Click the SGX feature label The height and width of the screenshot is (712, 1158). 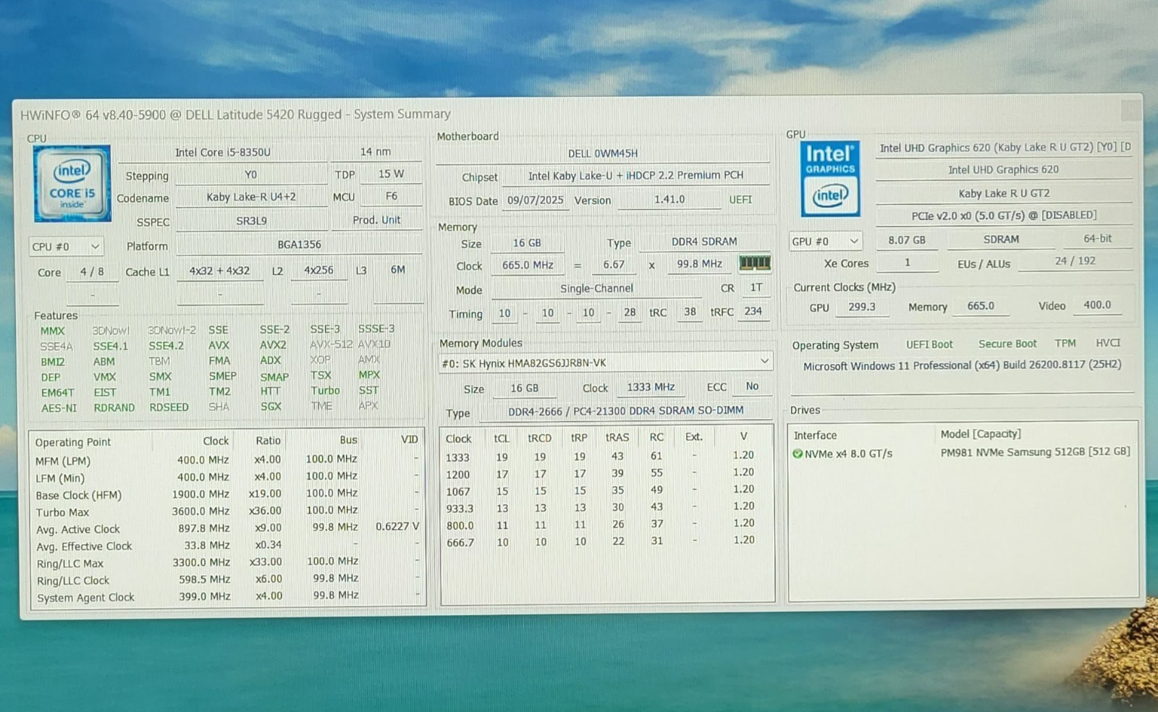271,407
